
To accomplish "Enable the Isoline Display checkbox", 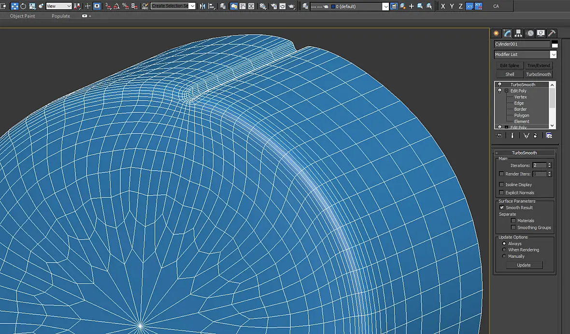I will (502, 185).
